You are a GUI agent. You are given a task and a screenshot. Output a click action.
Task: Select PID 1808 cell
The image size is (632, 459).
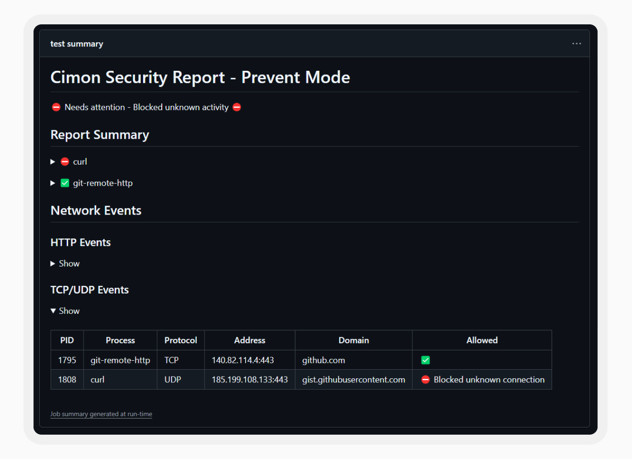(x=67, y=380)
